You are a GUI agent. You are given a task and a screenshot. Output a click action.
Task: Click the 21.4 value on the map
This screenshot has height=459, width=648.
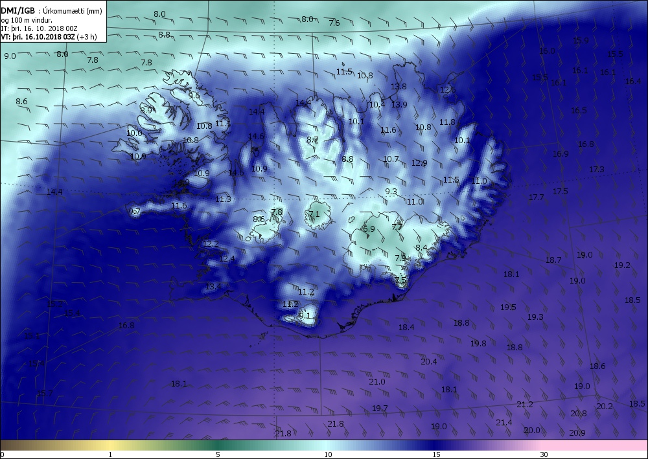point(504,422)
